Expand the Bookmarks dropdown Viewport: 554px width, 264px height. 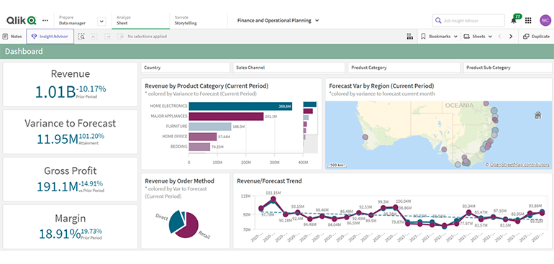click(440, 37)
